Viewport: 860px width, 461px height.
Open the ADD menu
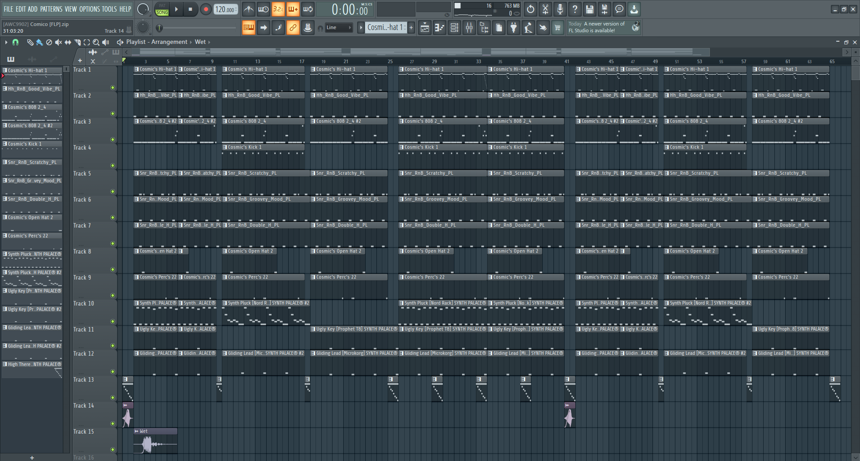(x=33, y=9)
